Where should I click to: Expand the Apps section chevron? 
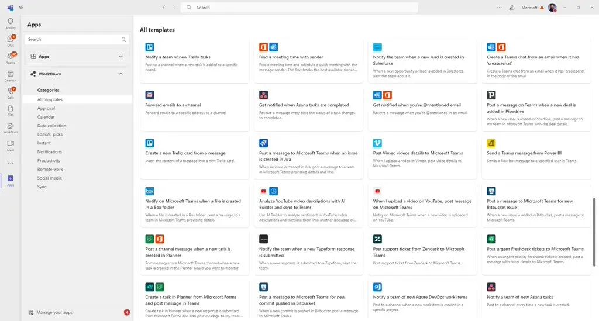(x=121, y=57)
